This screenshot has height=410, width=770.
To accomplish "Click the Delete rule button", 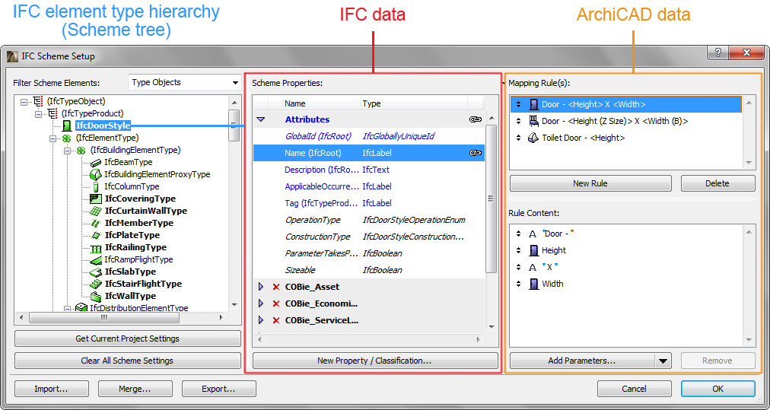I will pos(718,183).
